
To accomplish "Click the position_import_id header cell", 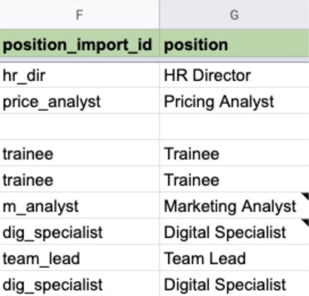I will 79,43.
